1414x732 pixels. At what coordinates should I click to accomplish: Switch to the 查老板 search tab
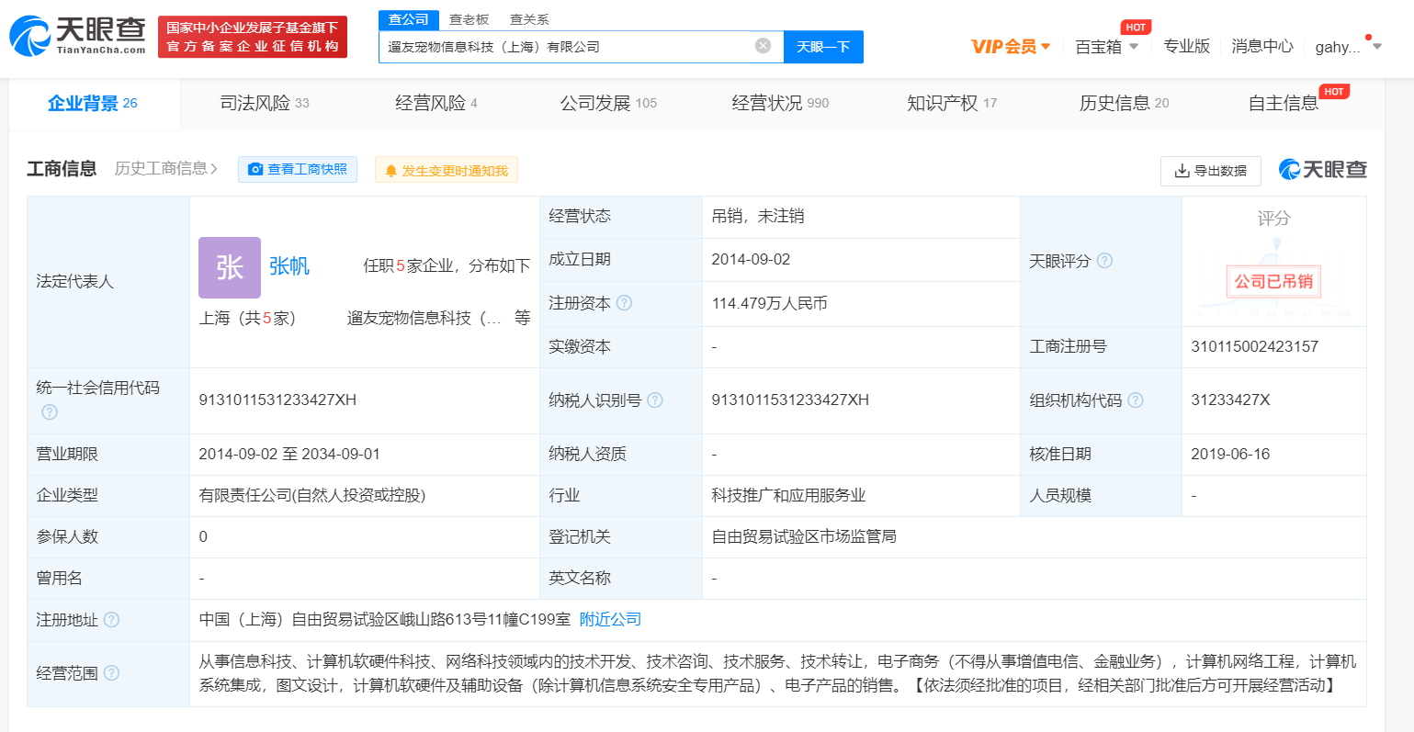click(x=469, y=19)
